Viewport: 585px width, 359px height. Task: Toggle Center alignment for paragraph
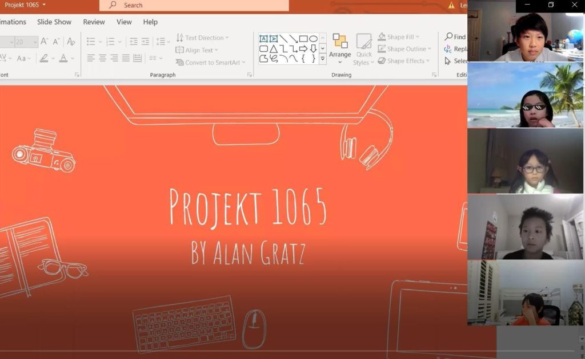[x=103, y=58]
